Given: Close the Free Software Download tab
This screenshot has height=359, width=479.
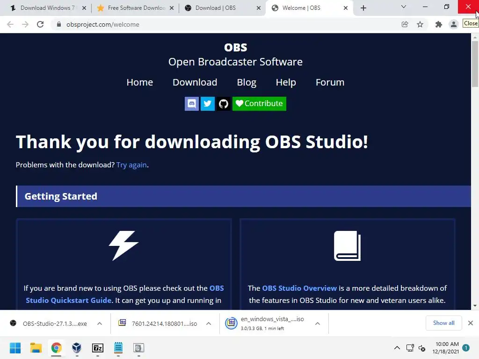Looking at the screenshot, I should coord(172,8).
